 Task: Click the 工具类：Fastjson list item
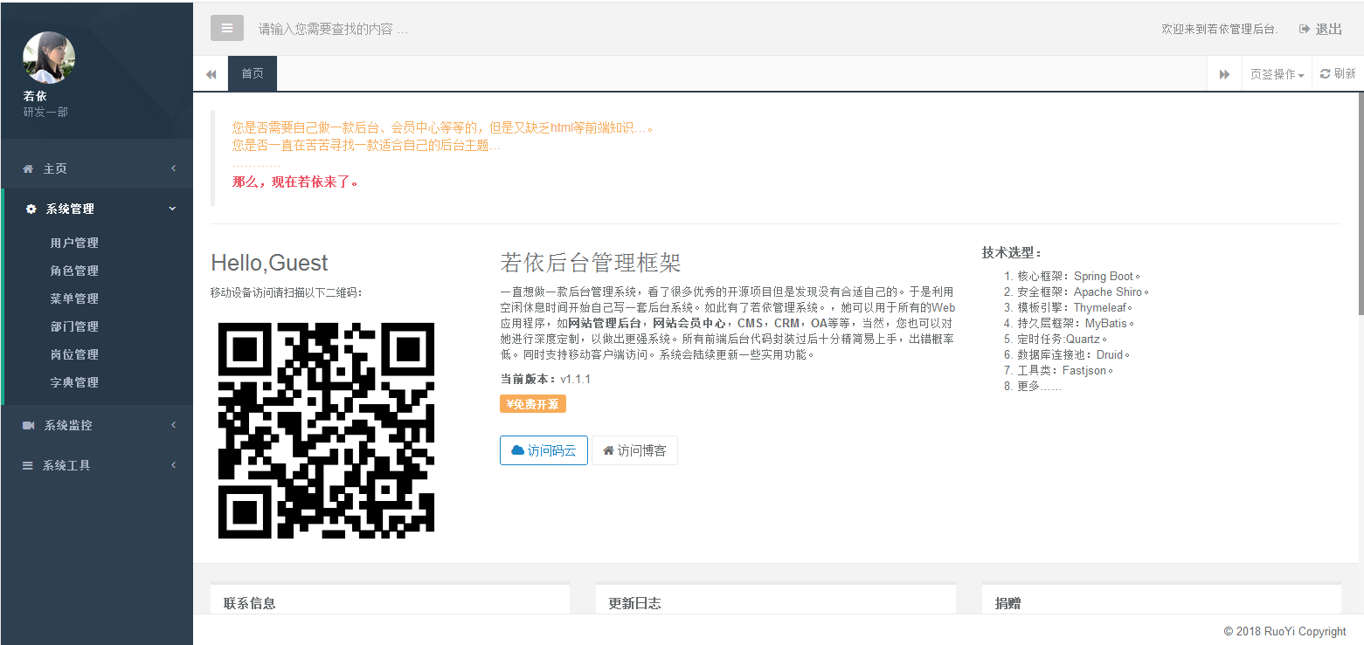coord(1066,370)
